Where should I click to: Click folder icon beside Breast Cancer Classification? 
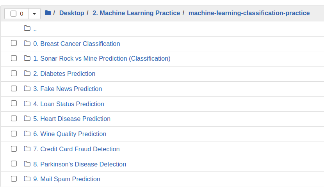(x=27, y=44)
